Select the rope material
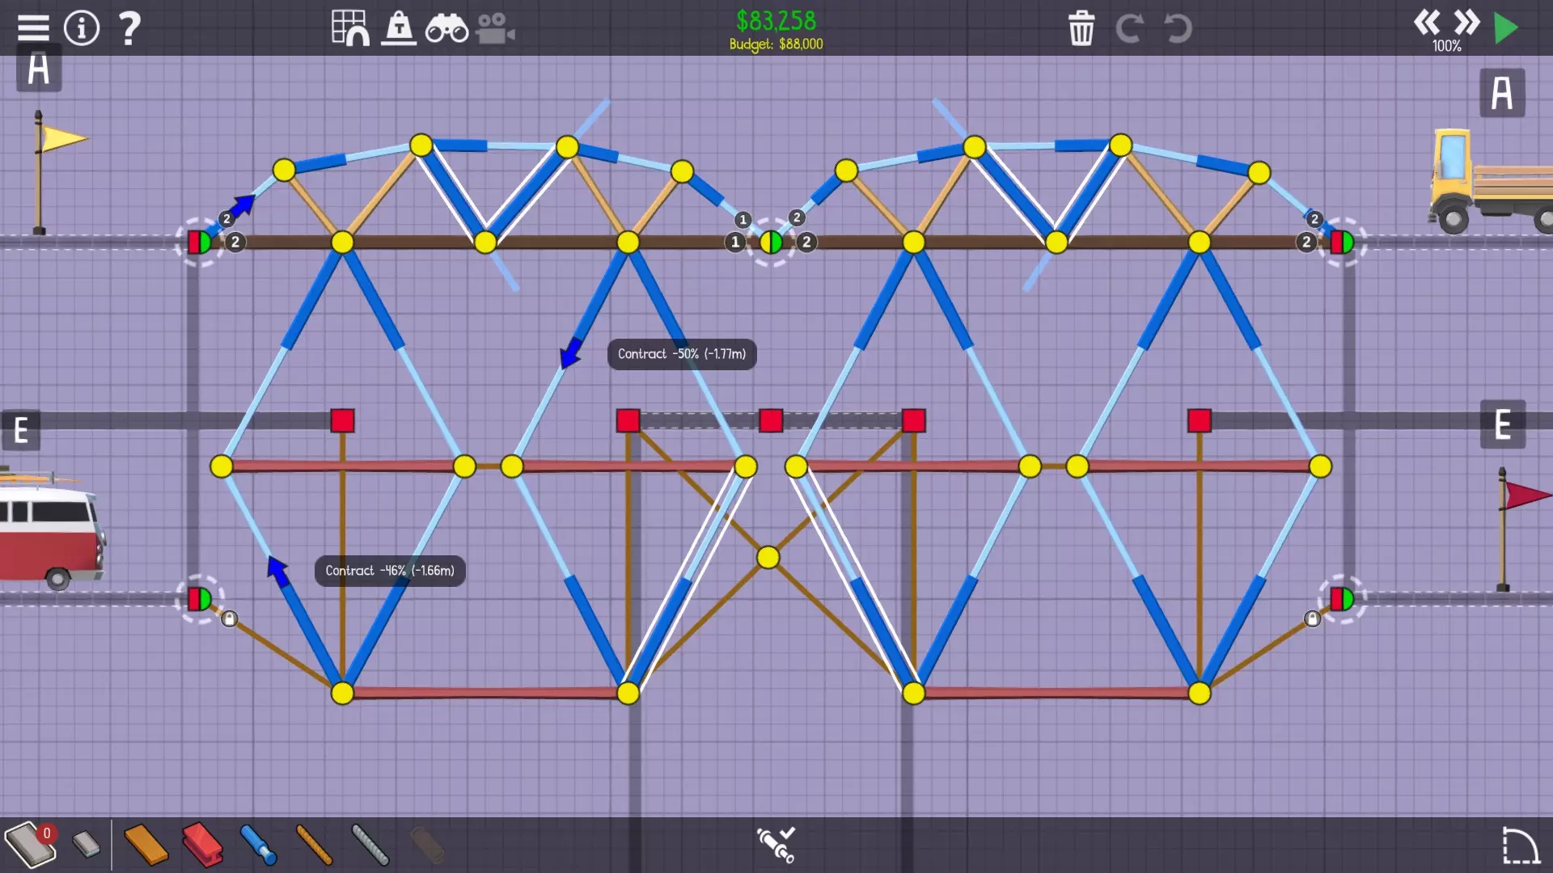The width and height of the screenshot is (1553, 873). click(314, 845)
